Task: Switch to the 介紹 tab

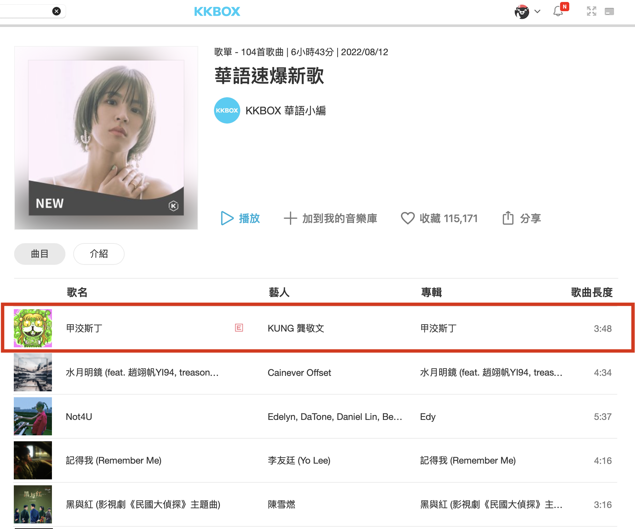Action: tap(99, 254)
